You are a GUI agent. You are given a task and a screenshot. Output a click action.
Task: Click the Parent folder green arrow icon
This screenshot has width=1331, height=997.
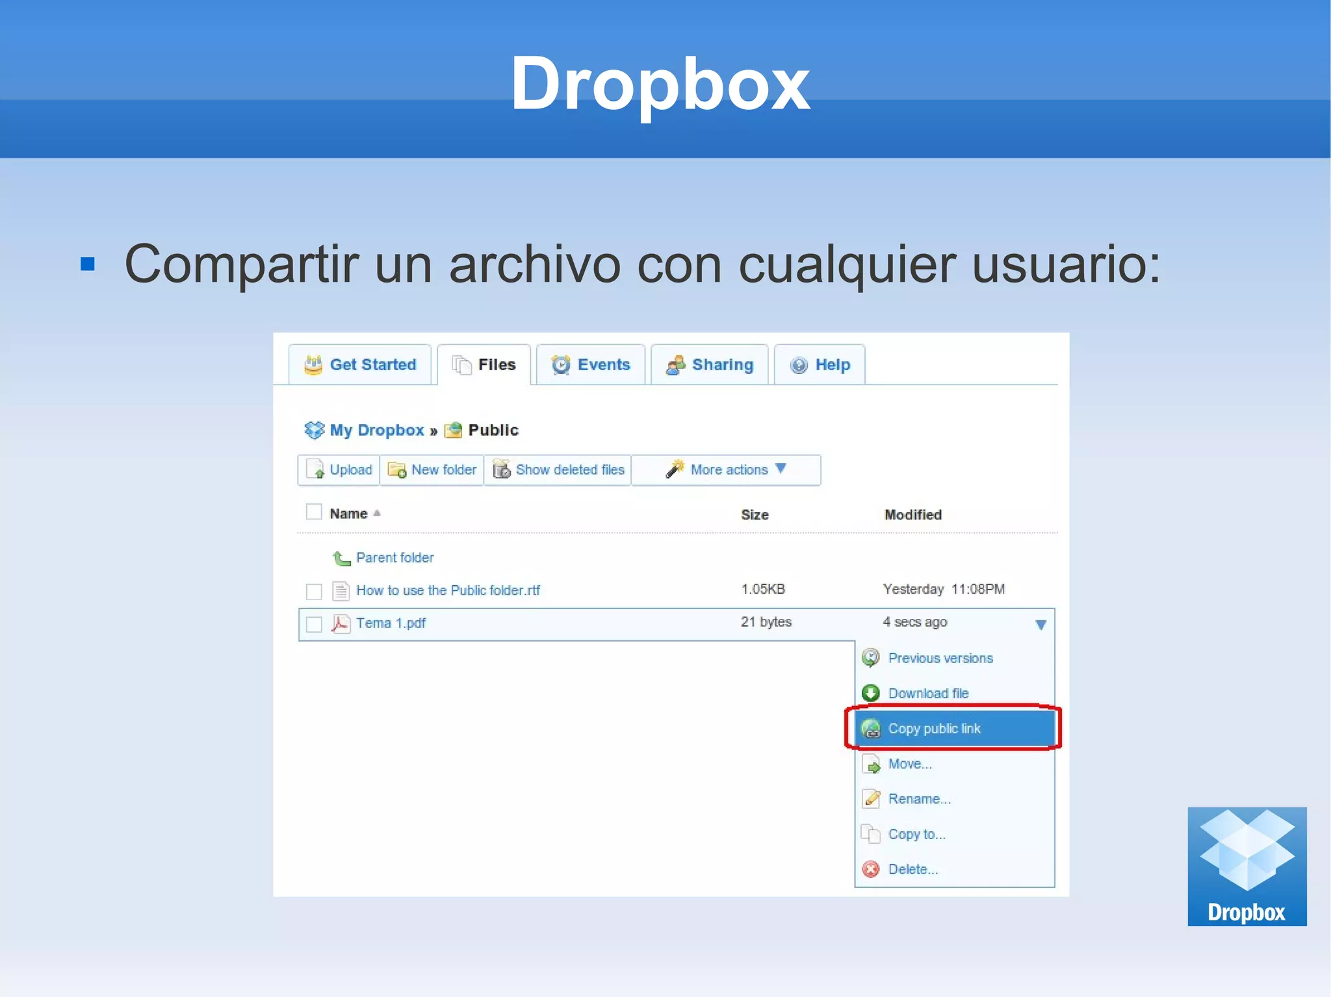(341, 557)
